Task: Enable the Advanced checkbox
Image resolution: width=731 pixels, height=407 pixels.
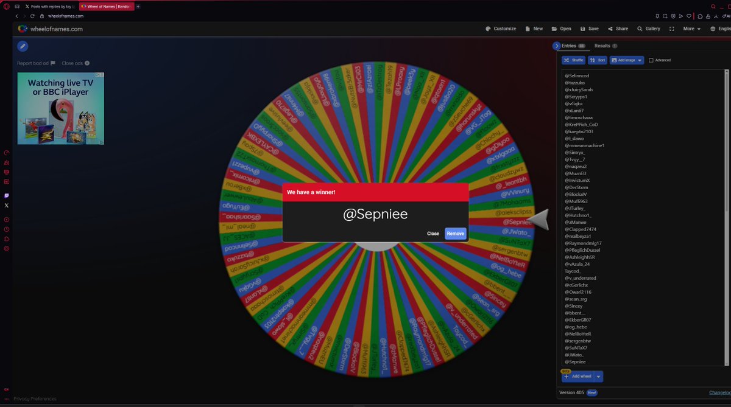Action: (x=651, y=60)
